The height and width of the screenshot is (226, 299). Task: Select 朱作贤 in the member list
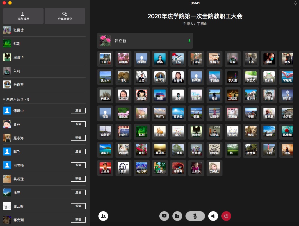(18, 85)
